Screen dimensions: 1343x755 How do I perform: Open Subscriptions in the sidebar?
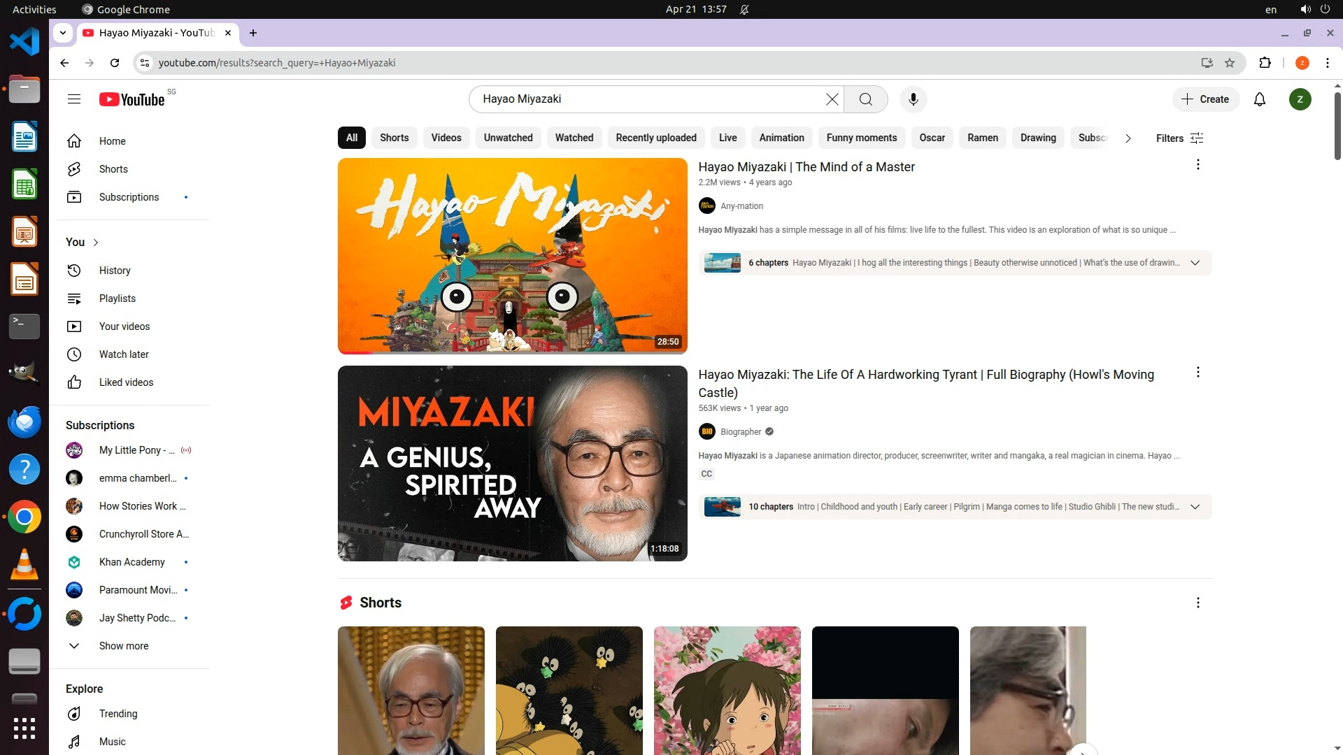[129, 197]
